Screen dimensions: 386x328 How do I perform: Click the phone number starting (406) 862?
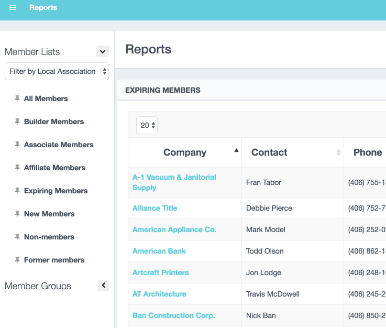(x=367, y=251)
